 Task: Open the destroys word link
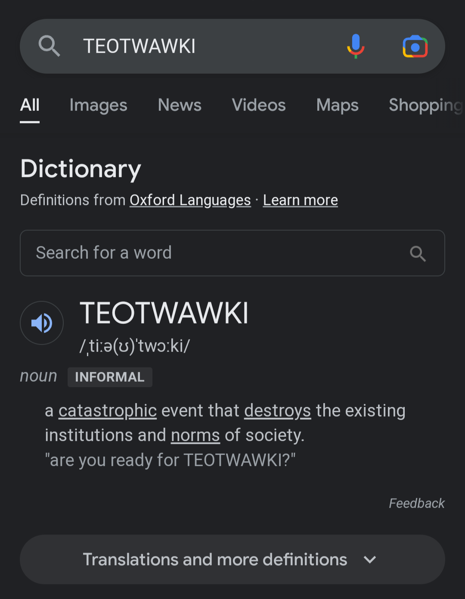click(x=278, y=411)
